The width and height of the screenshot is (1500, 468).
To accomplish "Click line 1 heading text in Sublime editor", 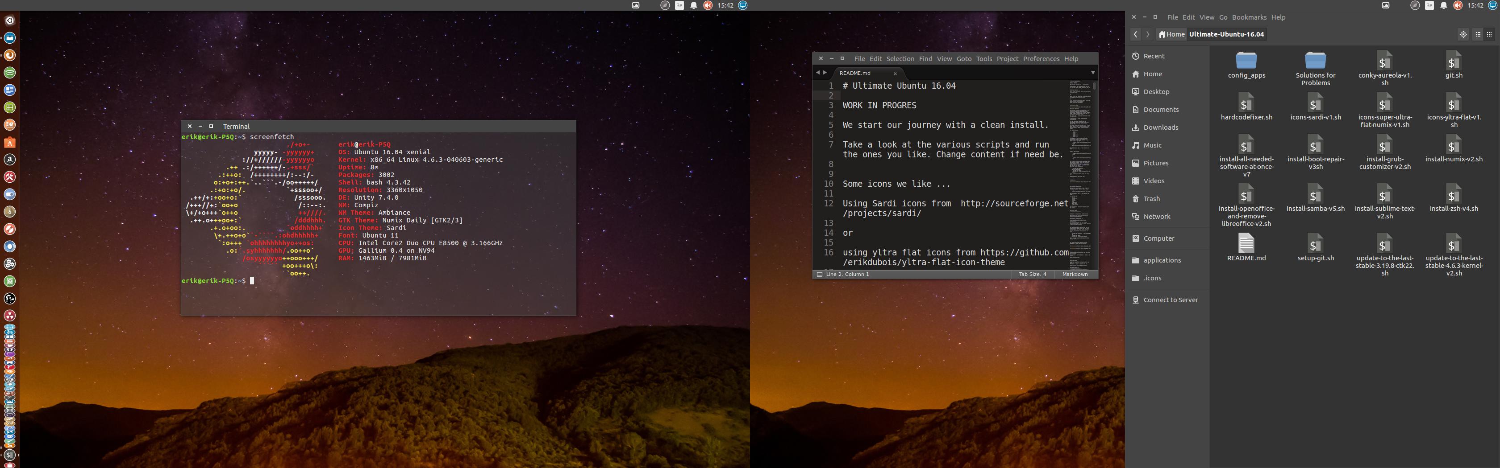I will 899,86.
